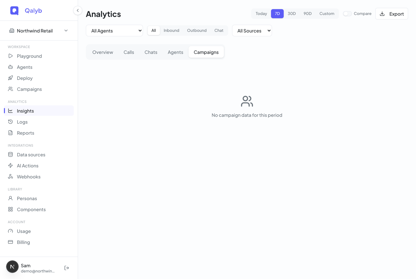The height and width of the screenshot is (279, 416).
Task: Click the AI Actions lightning icon
Action: coord(10,165)
